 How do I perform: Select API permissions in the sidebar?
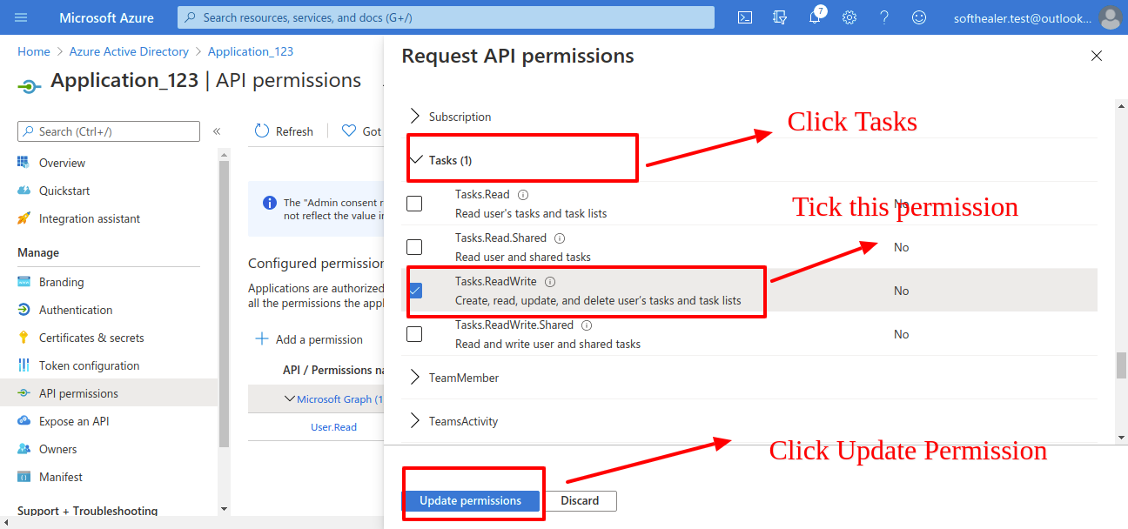pyautogui.click(x=109, y=393)
